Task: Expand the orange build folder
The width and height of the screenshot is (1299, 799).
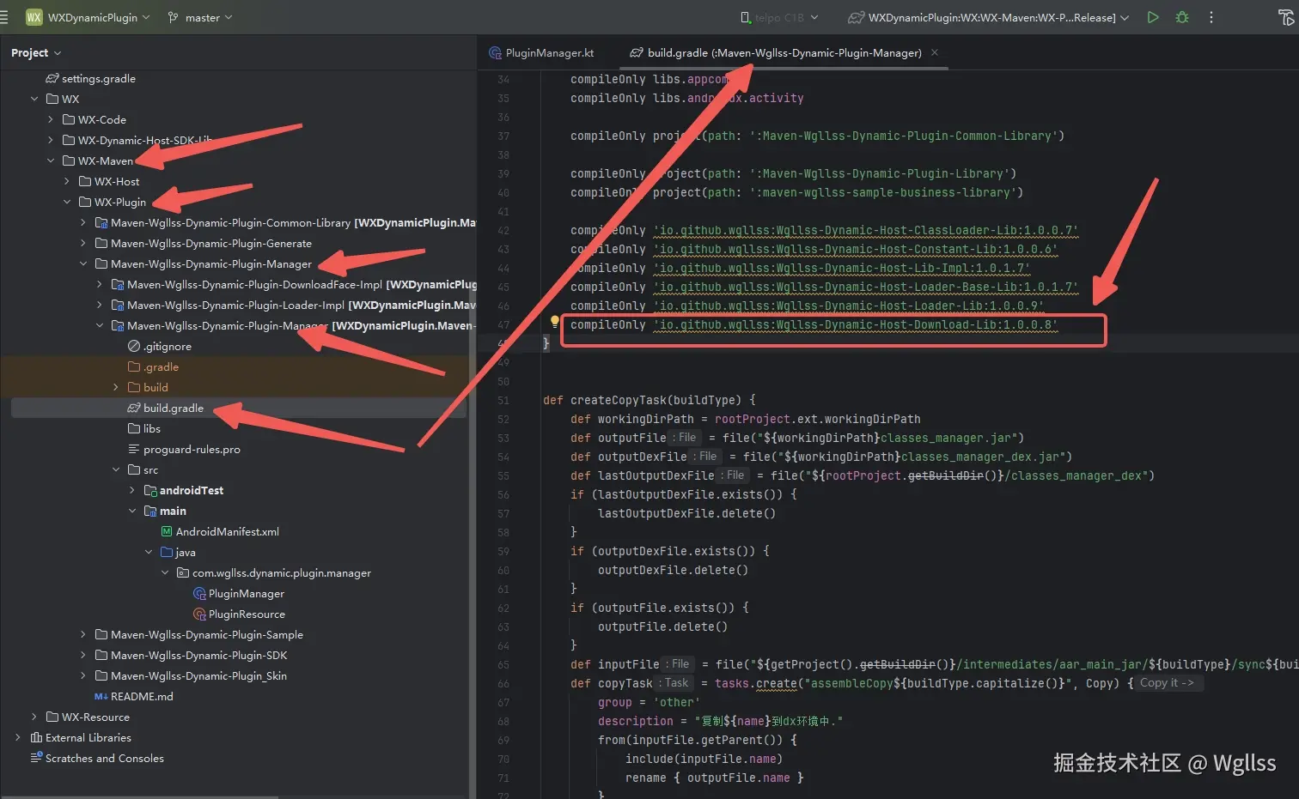Action: [116, 388]
